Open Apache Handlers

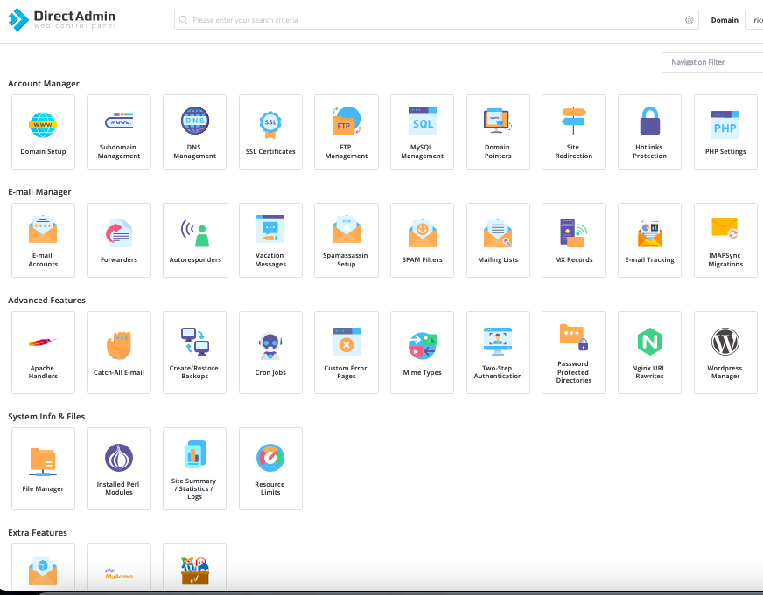(x=43, y=352)
